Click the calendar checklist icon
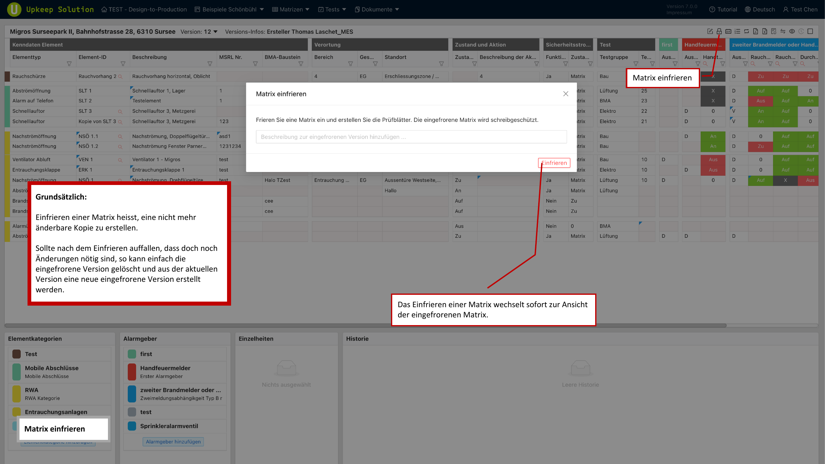Viewport: 825px width, 464px height. (x=728, y=31)
